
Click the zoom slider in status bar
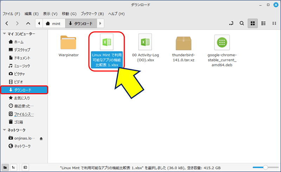pyautogui.click(x=265, y=167)
